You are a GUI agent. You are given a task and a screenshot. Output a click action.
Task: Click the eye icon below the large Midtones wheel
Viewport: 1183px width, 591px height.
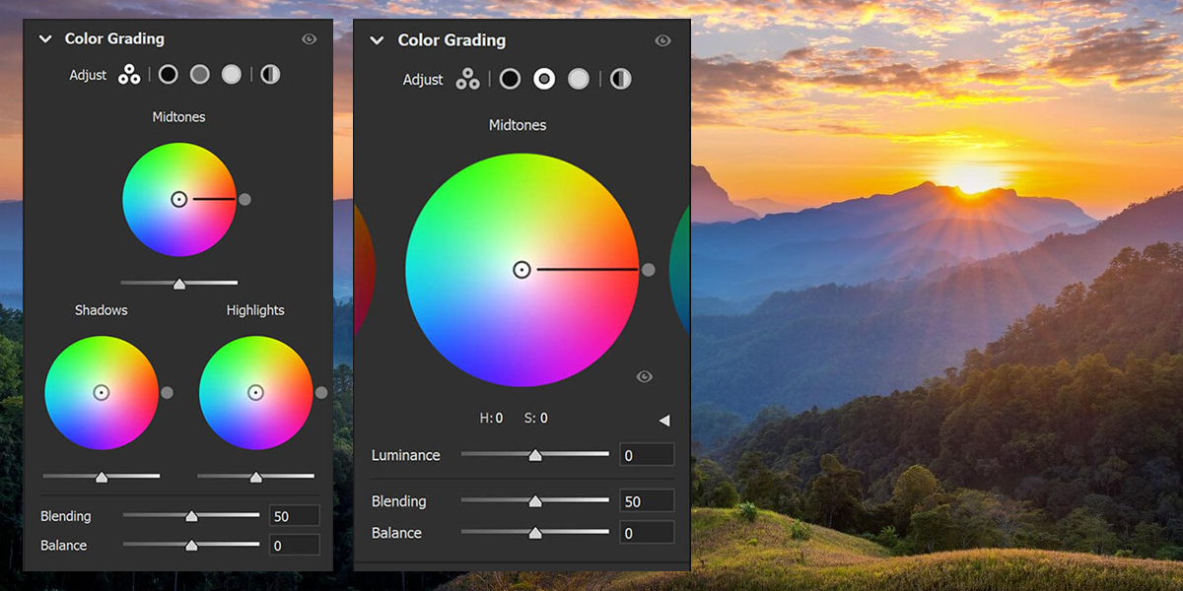[x=644, y=376]
